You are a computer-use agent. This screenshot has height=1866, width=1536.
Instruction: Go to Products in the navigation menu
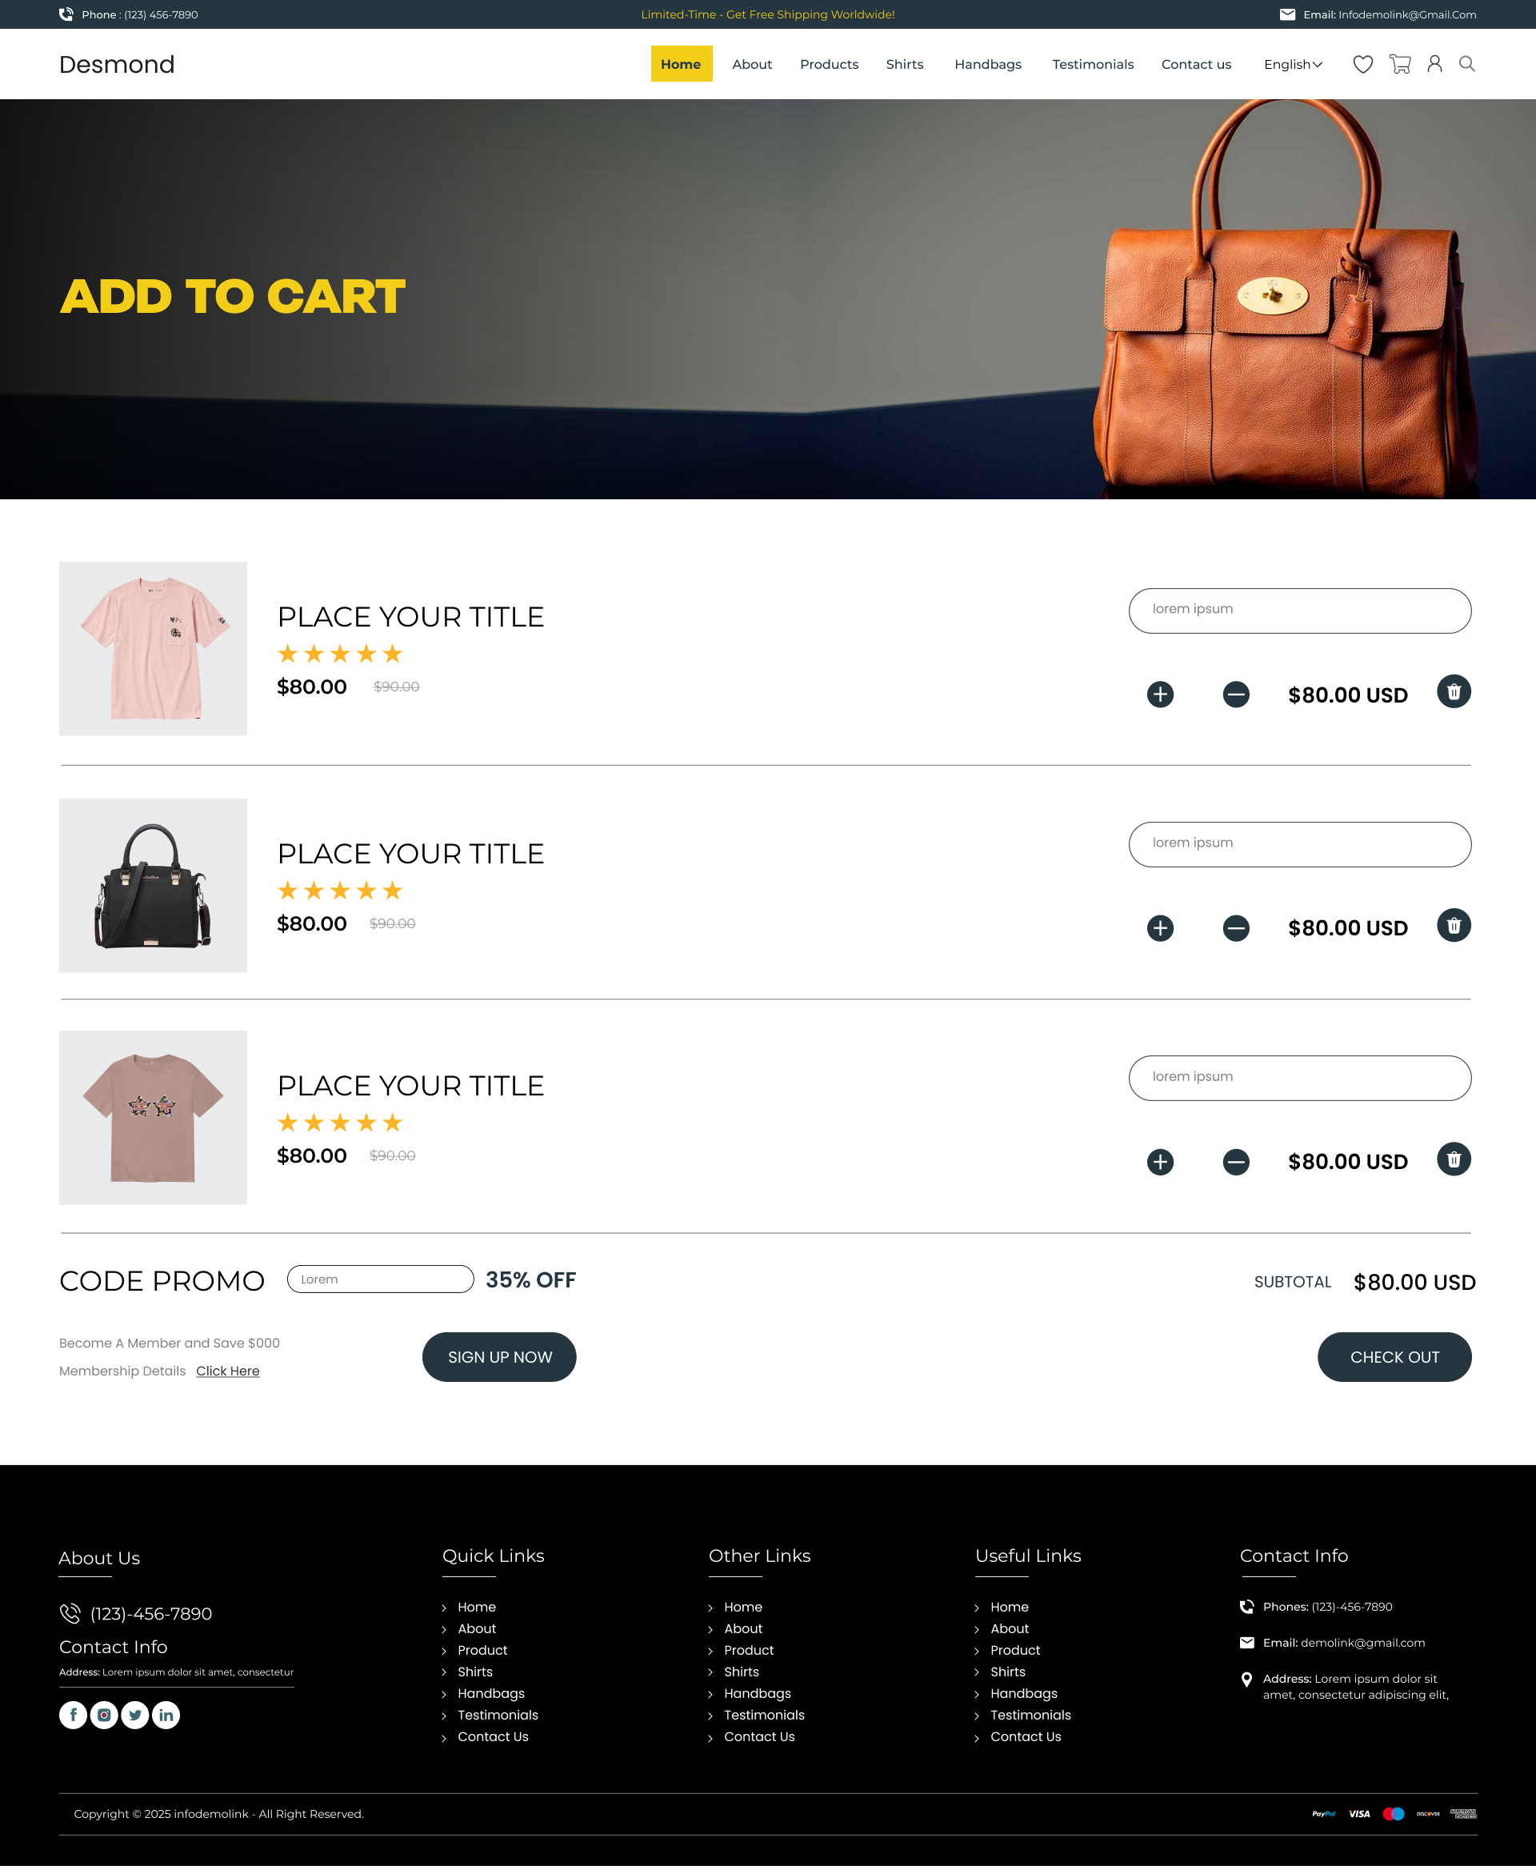click(x=829, y=64)
